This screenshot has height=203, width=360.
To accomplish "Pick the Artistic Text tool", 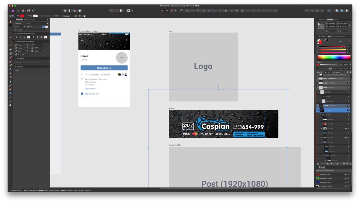I will click(10, 97).
